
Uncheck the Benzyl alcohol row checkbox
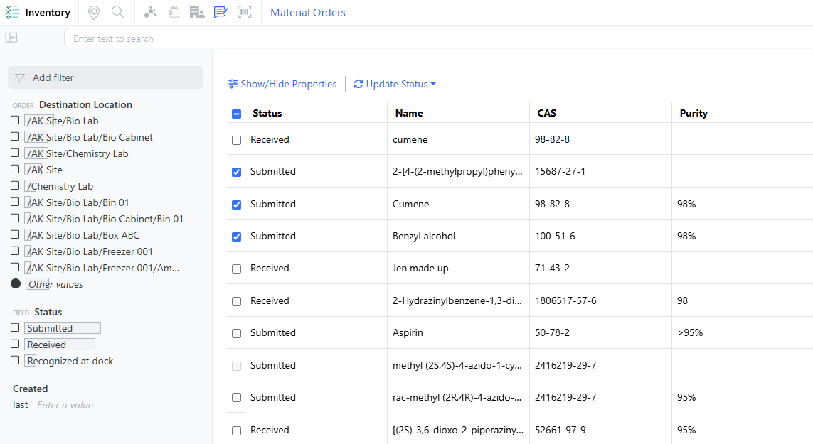(x=236, y=237)
